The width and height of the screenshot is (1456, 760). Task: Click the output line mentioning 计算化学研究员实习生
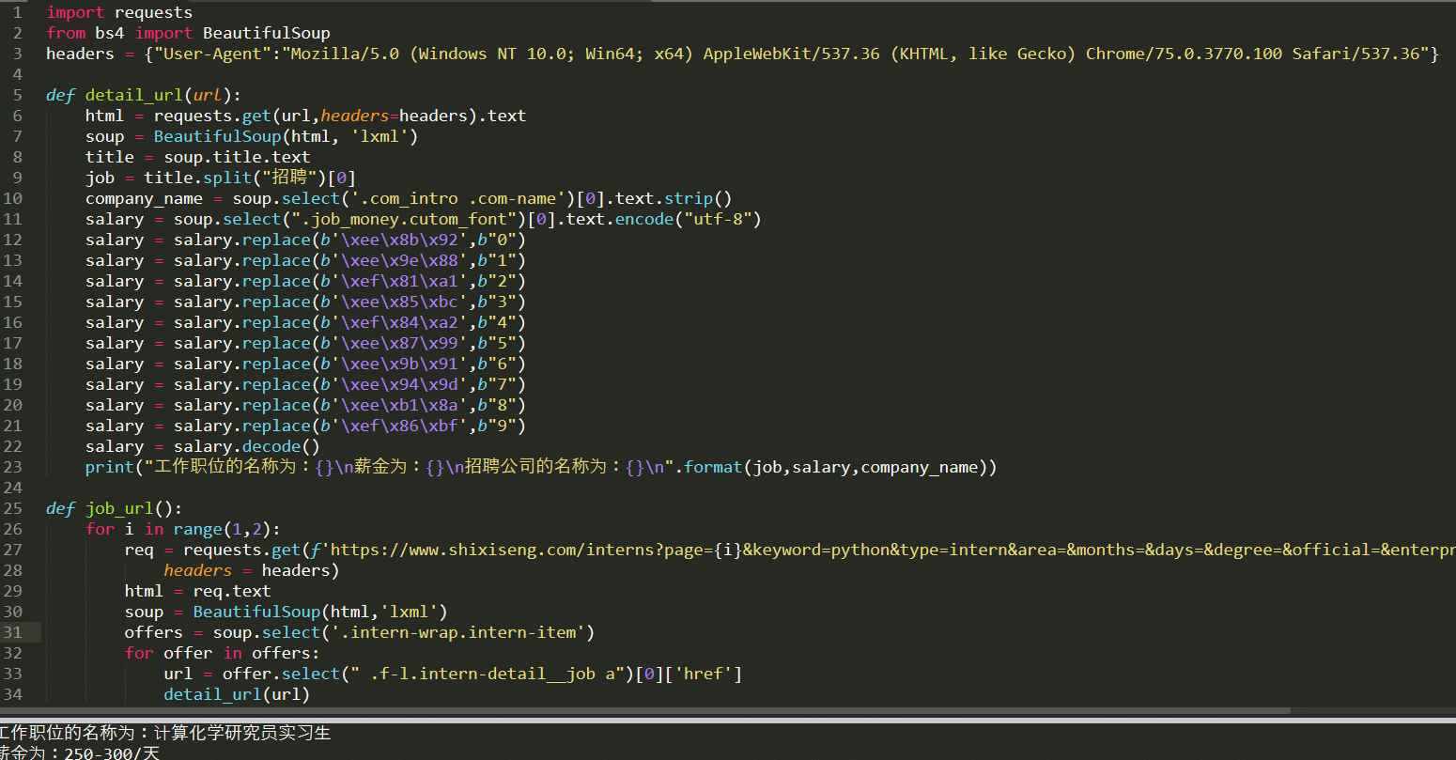[165, 732]
